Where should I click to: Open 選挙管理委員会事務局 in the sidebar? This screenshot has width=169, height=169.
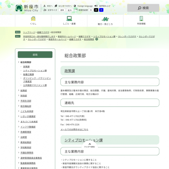[31, 158]
